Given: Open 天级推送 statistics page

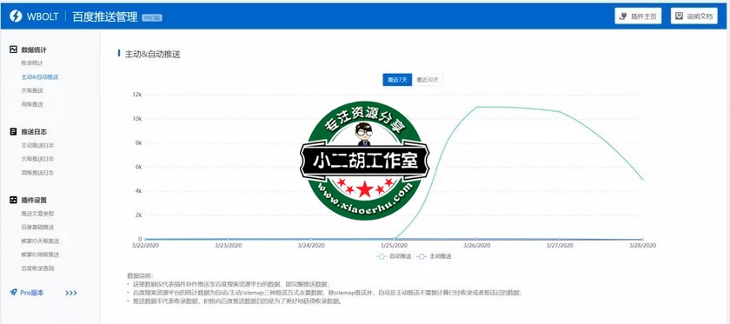Looking at the screenshot, I should tap(32, 90).
